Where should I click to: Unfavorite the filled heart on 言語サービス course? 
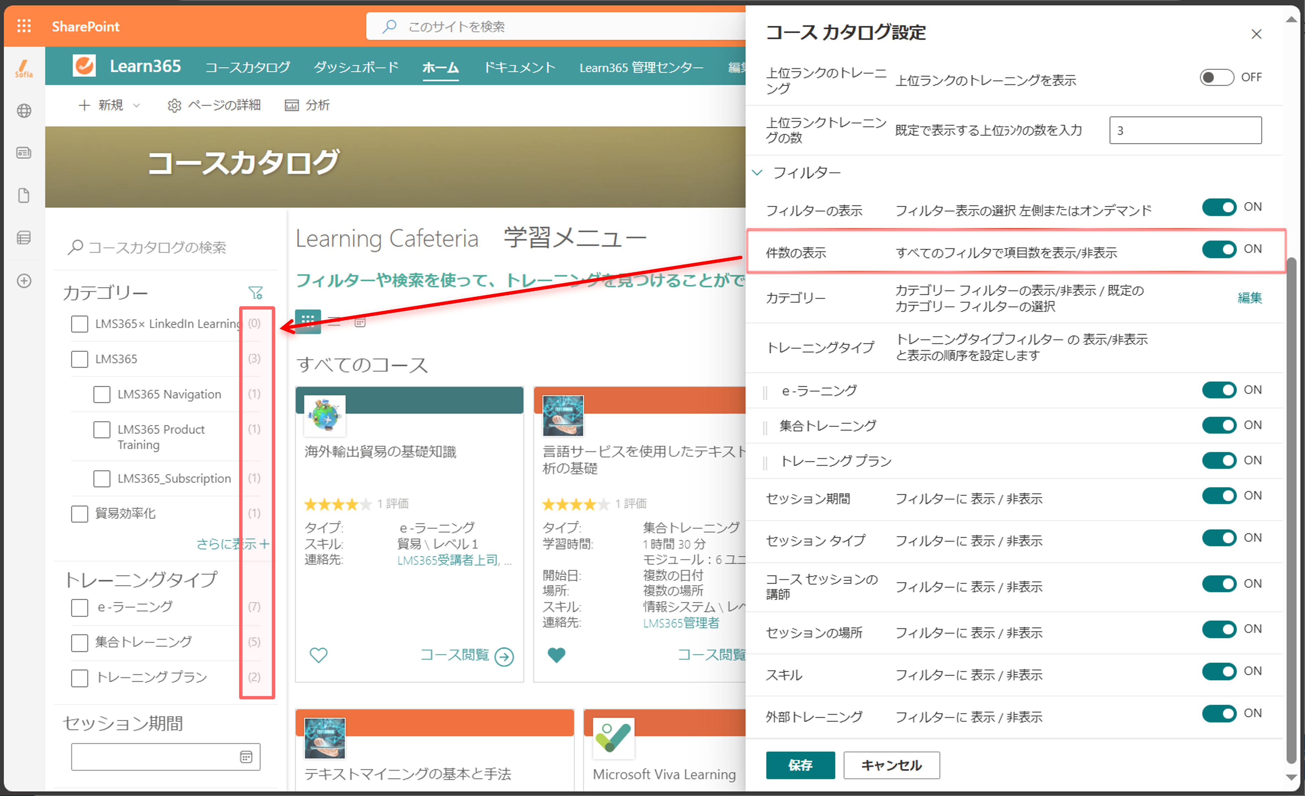(x=556, y=655)
